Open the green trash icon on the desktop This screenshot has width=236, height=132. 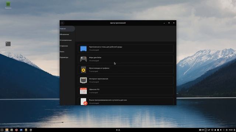[x=8, y=4]
